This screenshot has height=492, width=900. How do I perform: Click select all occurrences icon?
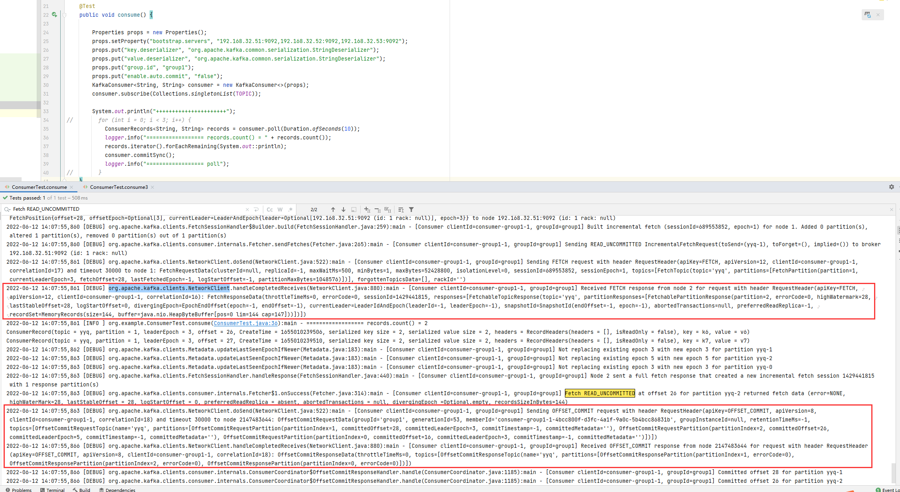[x=387, y=210]
